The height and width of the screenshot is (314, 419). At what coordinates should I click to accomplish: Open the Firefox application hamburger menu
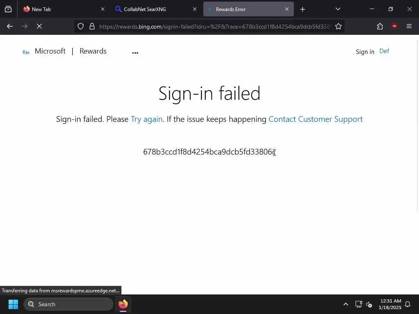click(x=409, y=26)
